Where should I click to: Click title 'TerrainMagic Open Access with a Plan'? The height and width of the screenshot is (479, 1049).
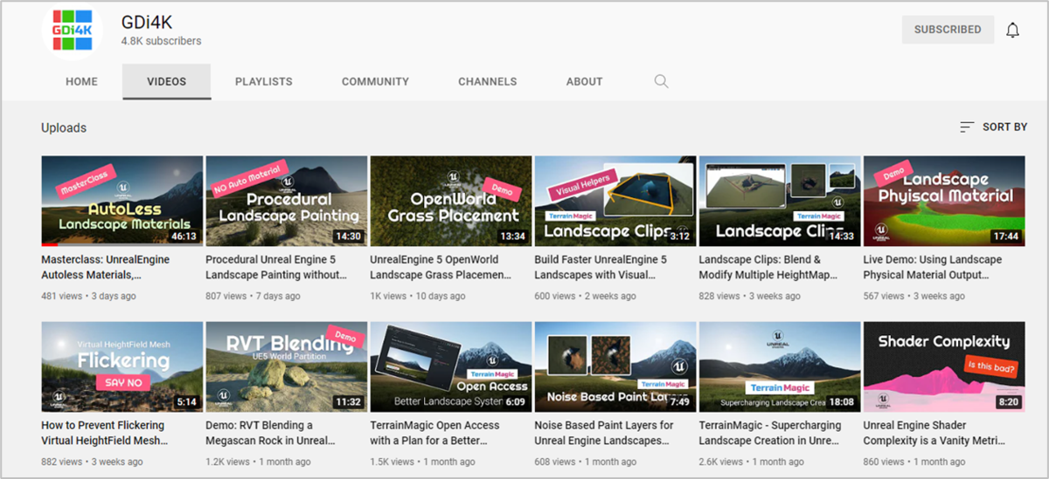435,433
